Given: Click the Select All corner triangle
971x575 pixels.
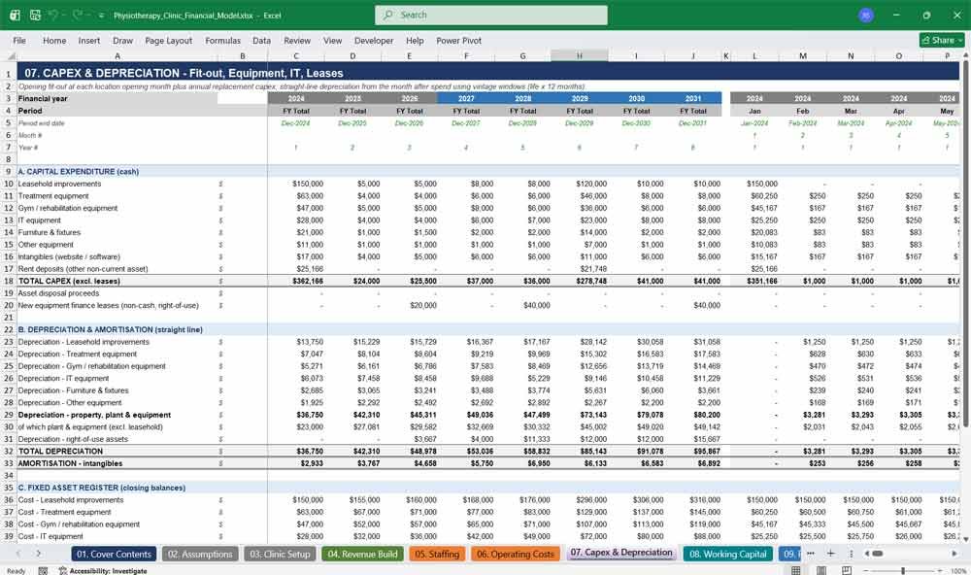Looking at the screenshot, I should coord(10,55).
